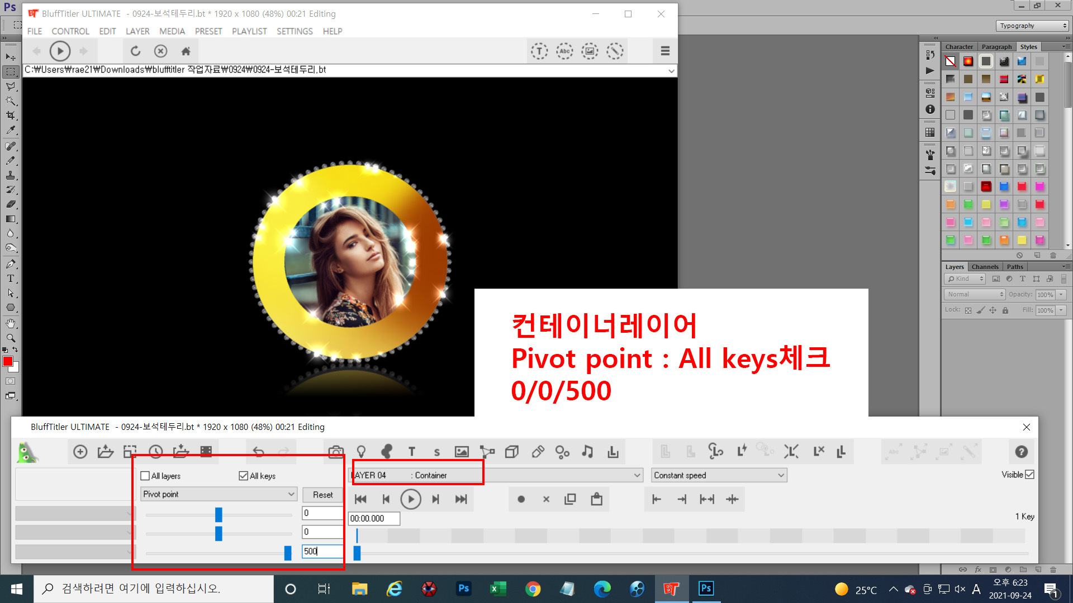
Task: Add a picture layer from the toolbar
Action: pyautogui.click(x=462, y=452)
